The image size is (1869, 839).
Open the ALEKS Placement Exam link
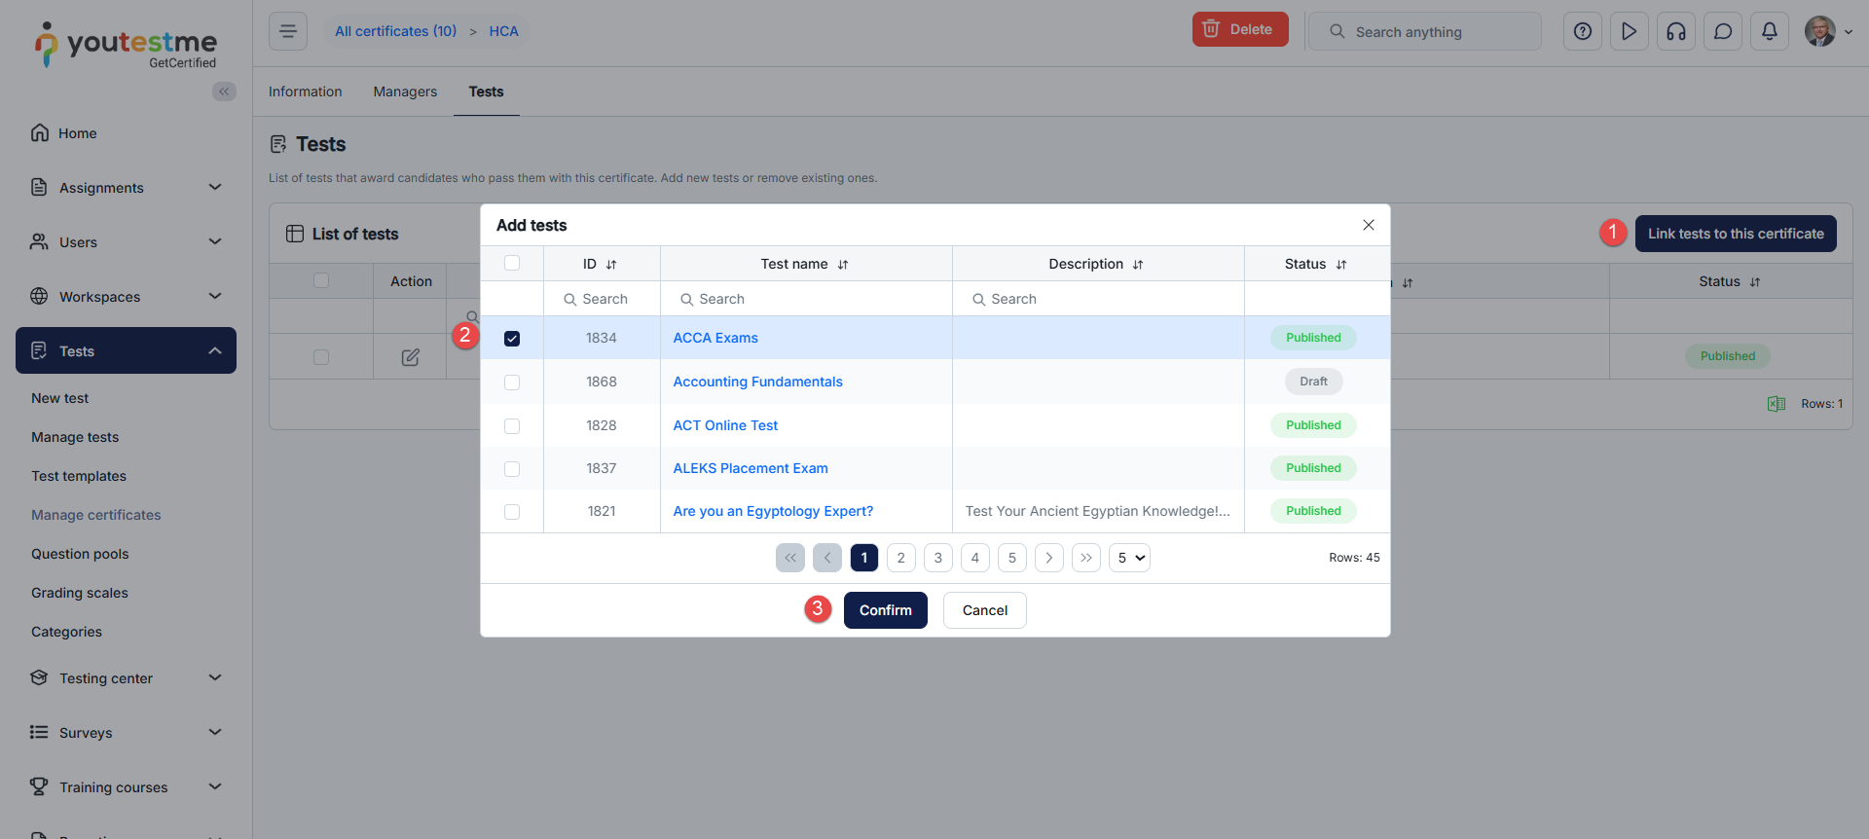751,468
